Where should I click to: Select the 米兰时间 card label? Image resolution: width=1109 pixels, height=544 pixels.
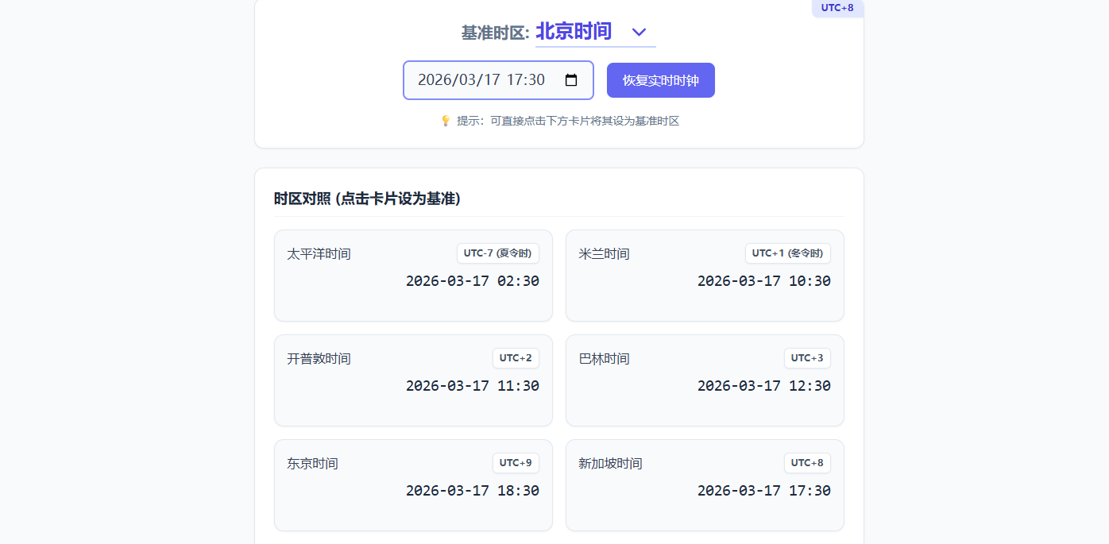click(x=604, y=254)
